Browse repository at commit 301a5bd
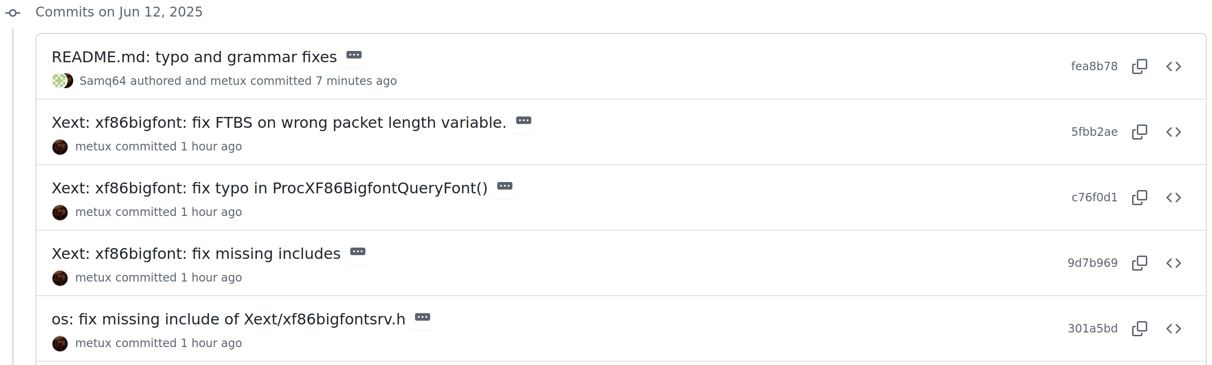 [x=1174, y=329]
